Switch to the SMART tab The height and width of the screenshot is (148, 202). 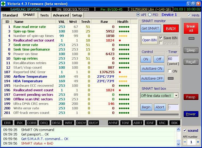[x=29, y=15]
